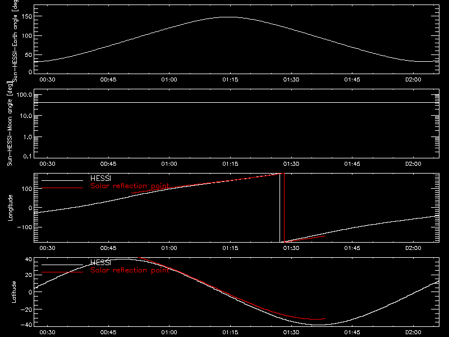Click white HESSI legend line in Longitude plot

click(62, 180)
